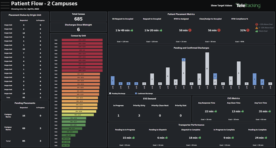Click the Pending Discharge legend square
The image size is (276, 148).
click(110, 94)
